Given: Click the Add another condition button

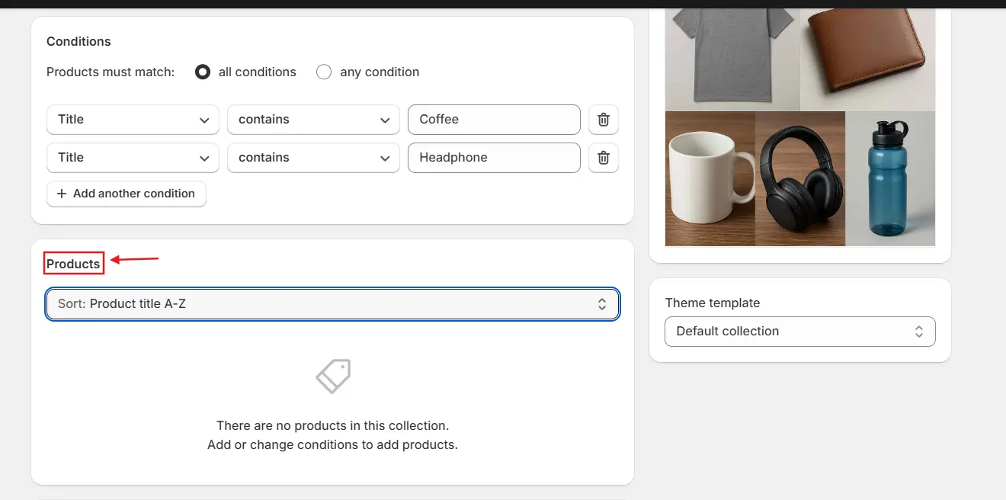Looking at the screenshot, I should coord(127,194).
